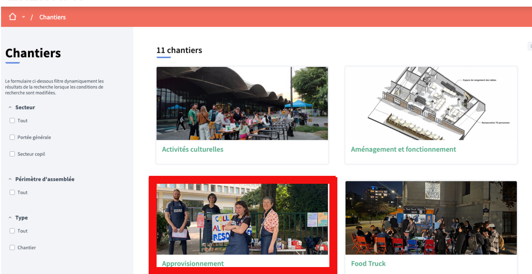The height and width of the screenshot is (274, 532).
Task: Click the Approvisionnement group photo
Action: pos(242,219)
